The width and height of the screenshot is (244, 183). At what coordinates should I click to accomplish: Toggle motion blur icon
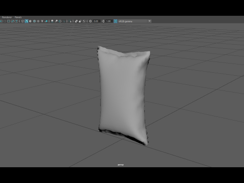point(56,21)
